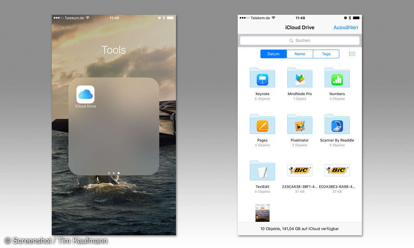Open the Keynote folder
The height and width of the screenshot is (248, 414).
(x=262, y=78)
